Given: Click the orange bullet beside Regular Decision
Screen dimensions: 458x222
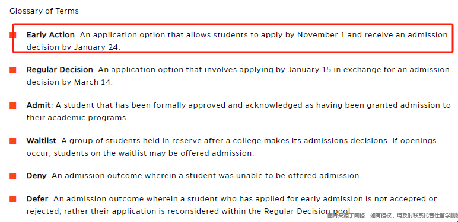Looking at the screenshot, I should click(13, 70).
